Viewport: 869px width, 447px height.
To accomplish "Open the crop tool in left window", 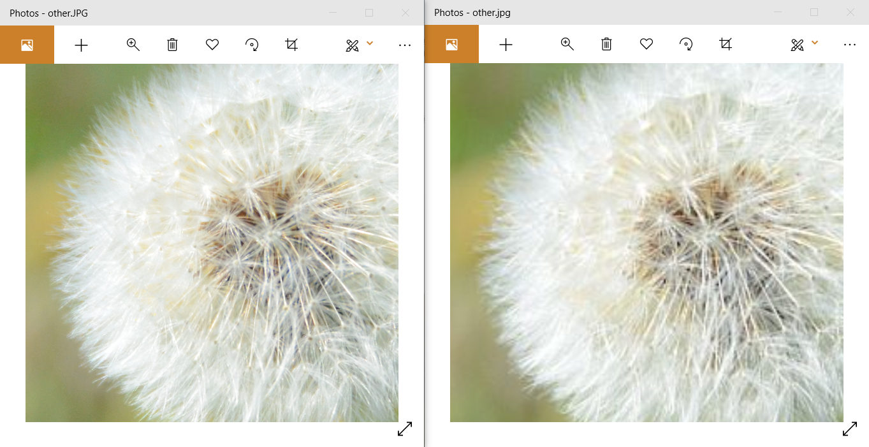I will coord(291,45).
